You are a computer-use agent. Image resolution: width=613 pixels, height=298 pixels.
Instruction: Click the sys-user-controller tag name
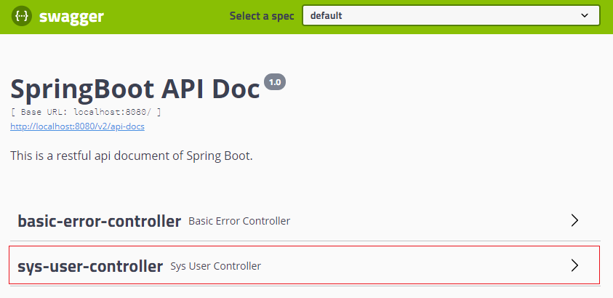[x=90, y=266]
